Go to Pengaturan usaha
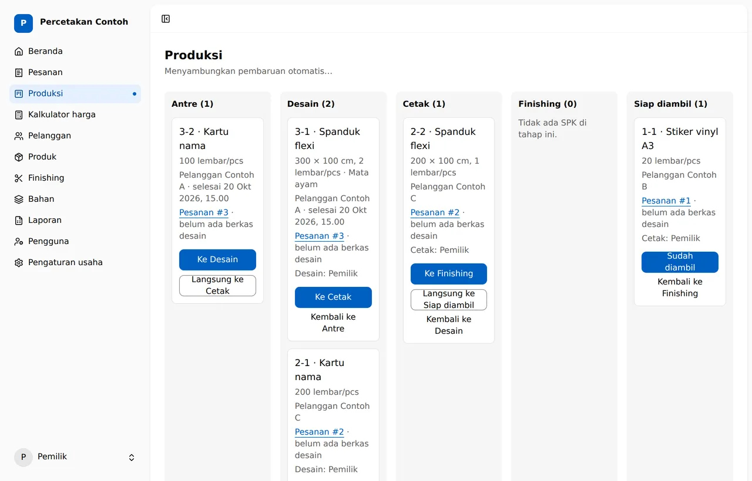 pos(75,262)
